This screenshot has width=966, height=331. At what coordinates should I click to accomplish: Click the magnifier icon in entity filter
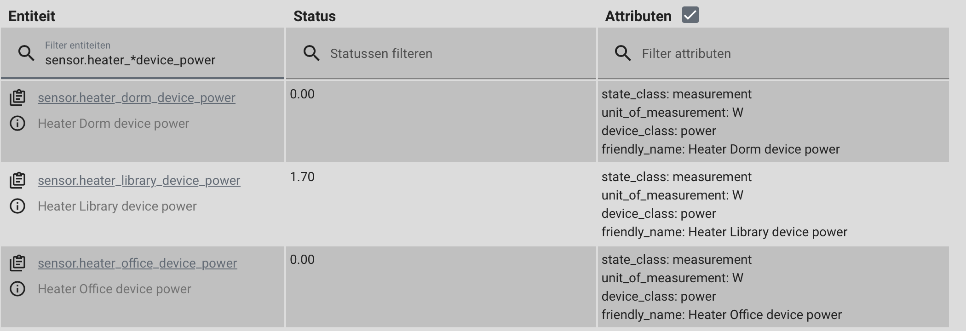click(26, 53)
